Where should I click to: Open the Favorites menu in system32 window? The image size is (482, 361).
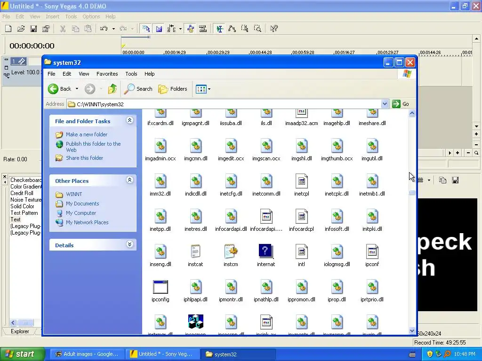pyautogui.click(x=107, y=74)
